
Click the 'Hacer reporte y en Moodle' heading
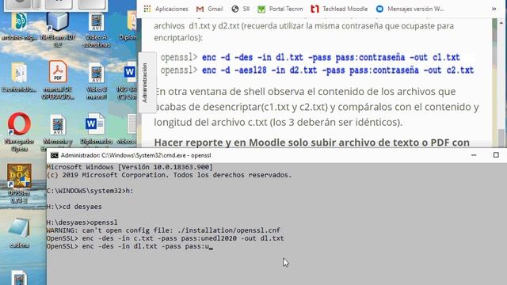(x=311, y=142)
